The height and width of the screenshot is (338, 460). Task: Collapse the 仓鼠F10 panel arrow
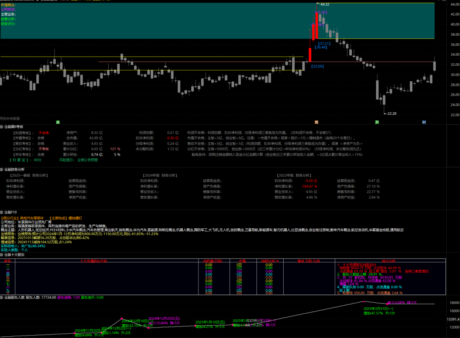pyautogui.click(x=1, y=212)
